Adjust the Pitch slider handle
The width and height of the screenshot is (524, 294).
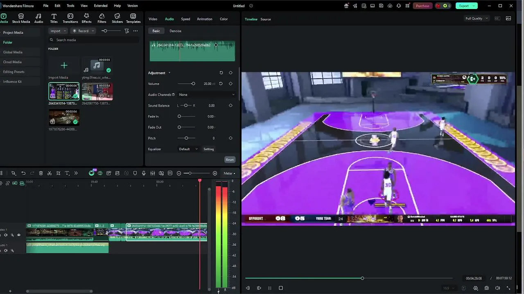coord(186,138)
